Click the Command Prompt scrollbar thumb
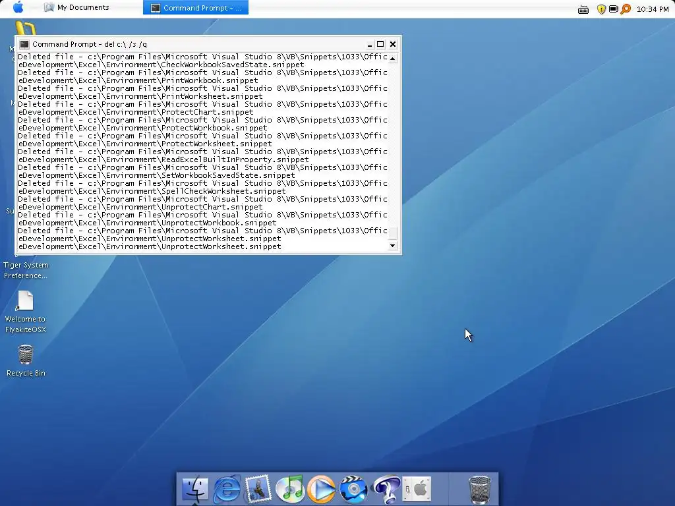Screen dimensions: 675x506 [x=393, y=233]
